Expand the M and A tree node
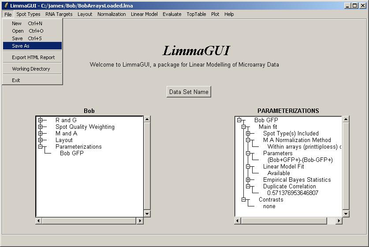The image size is (369, 247). tap(41, 133)
